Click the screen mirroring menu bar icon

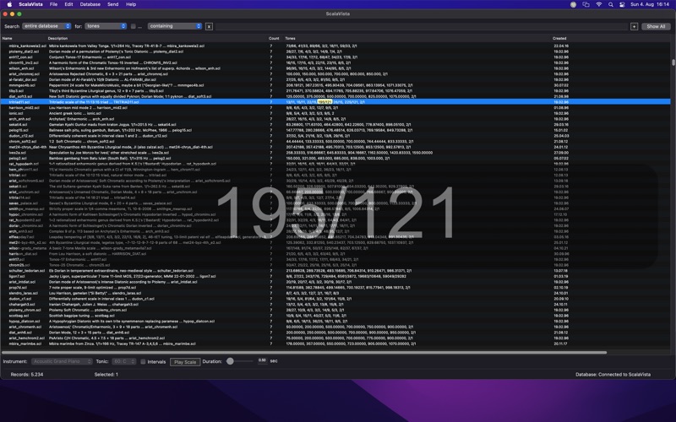click(x=586, y=4)
